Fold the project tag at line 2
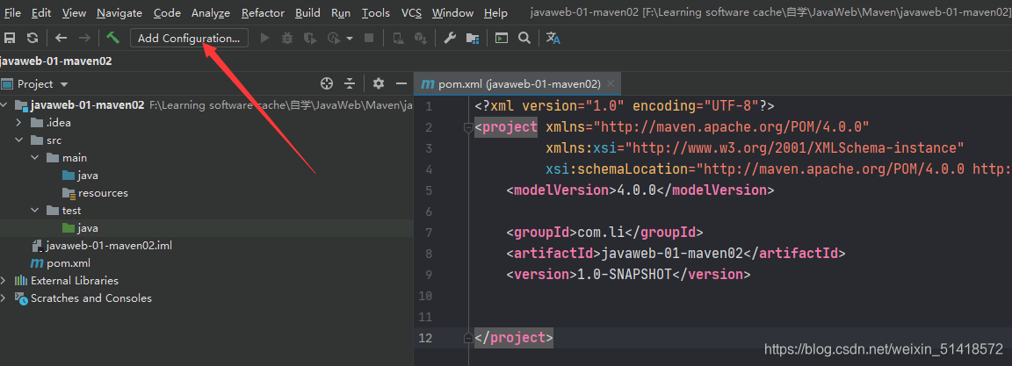This screenshot has height=366, width=1012. click(x=468, y=127)
